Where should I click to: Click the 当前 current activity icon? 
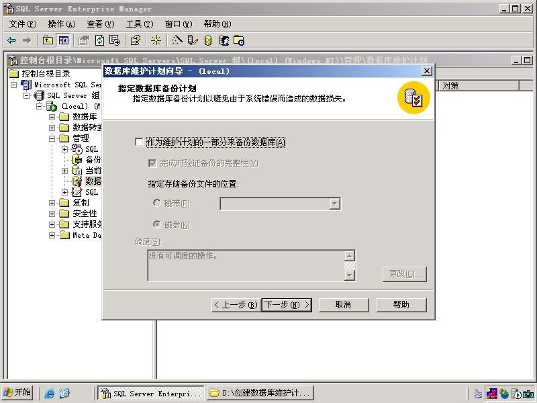tap(77, 171)
